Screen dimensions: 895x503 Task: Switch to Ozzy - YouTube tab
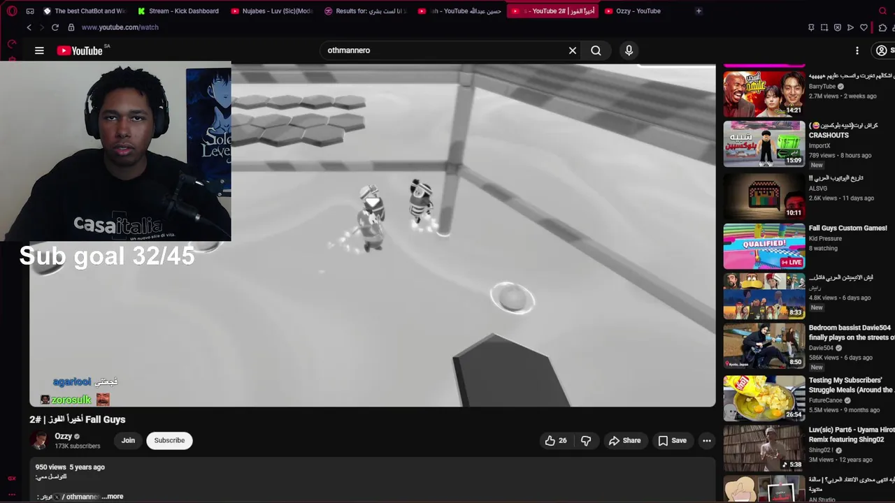tap(645, 11)
